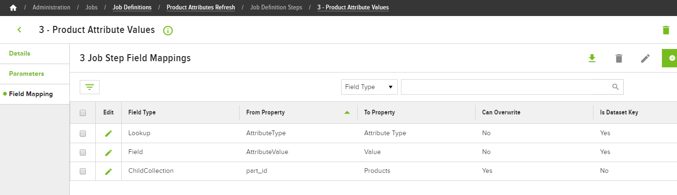This screenshot has height=195, width=677.
Task: Open the Job Definitions breadcrumb link
Action: pos(132,8)
